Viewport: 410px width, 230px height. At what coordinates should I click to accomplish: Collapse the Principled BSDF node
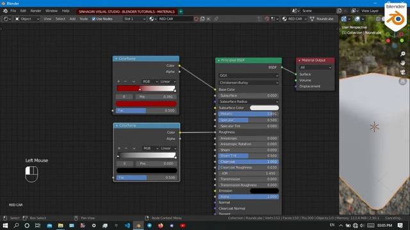pos(218,60)
